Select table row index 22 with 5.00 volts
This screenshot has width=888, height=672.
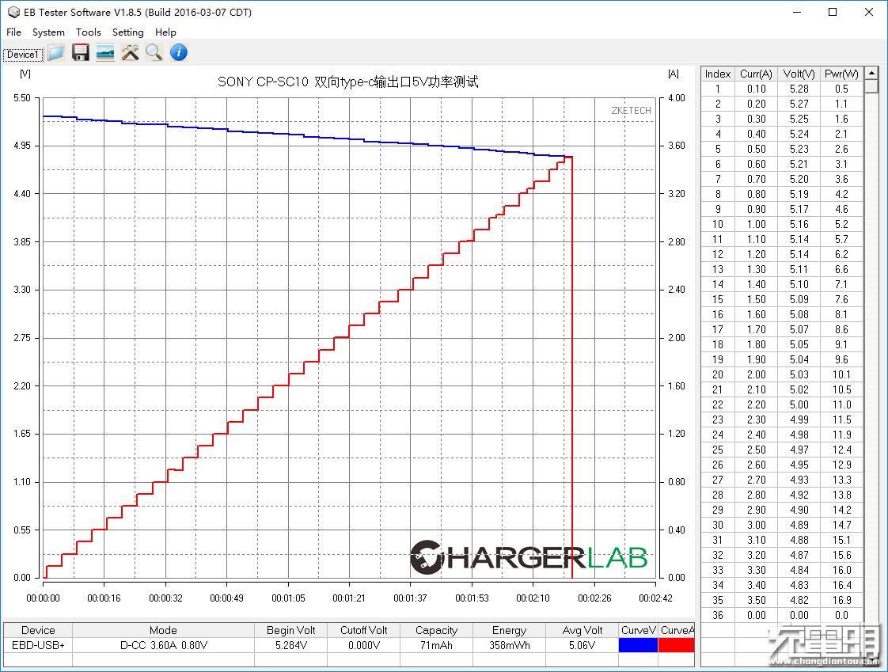click(x=782, y=404)
